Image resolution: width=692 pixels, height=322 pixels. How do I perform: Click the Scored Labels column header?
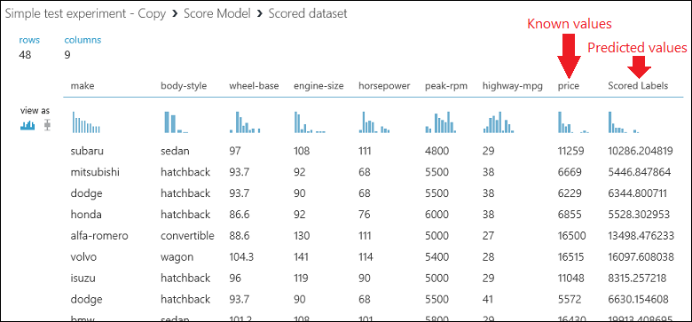(638, 86)
